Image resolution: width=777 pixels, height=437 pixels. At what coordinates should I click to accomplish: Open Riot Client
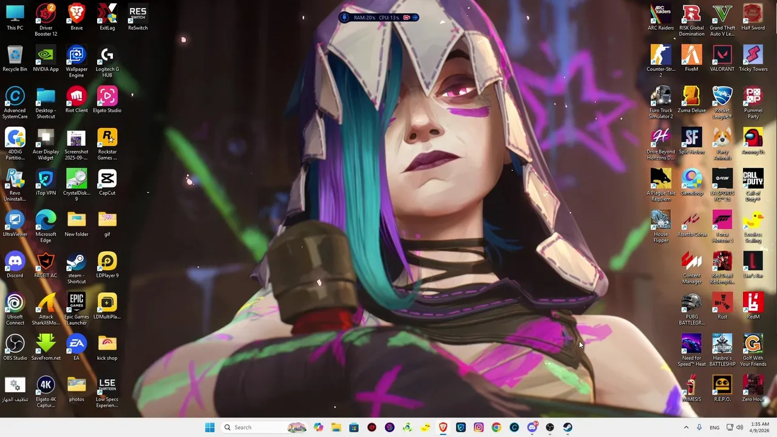click(76, 100)
